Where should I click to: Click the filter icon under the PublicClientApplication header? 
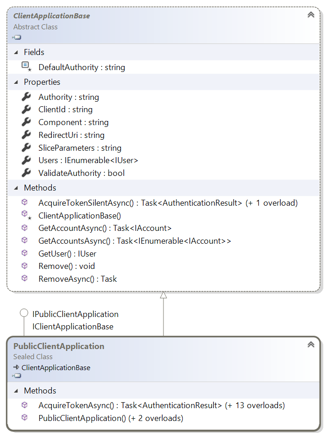point(17,376)
